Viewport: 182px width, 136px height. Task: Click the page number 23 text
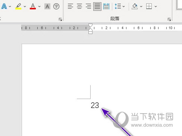(x=95, y=105)
